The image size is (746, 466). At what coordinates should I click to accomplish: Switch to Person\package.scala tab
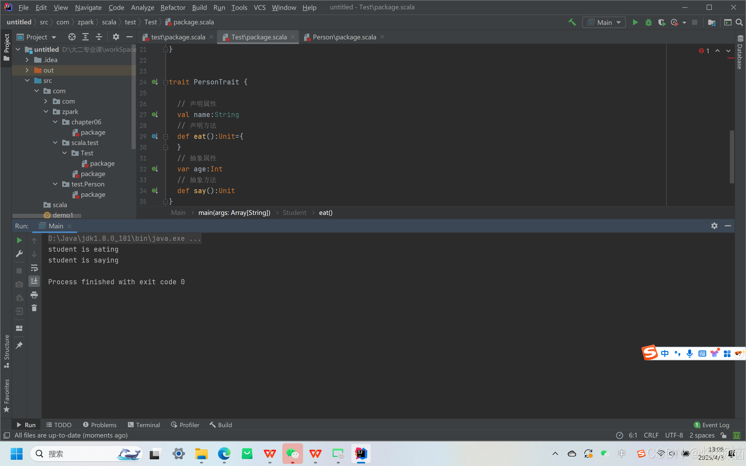pyautogui.click(x=344, y=37)
